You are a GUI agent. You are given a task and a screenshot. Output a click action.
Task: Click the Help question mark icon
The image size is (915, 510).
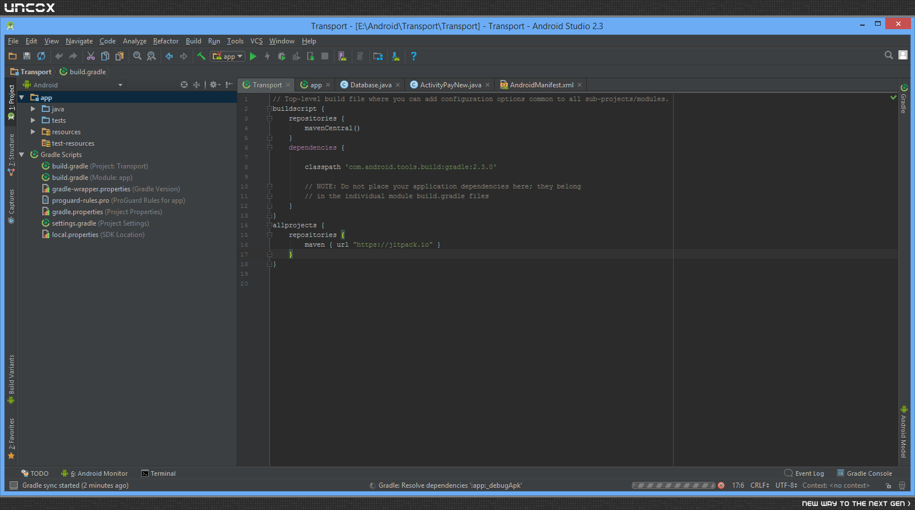(x=413, y=56)
